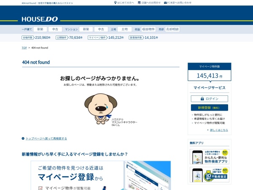Click the 物件探しがもっと便利に bullet

tap(208, 115)
